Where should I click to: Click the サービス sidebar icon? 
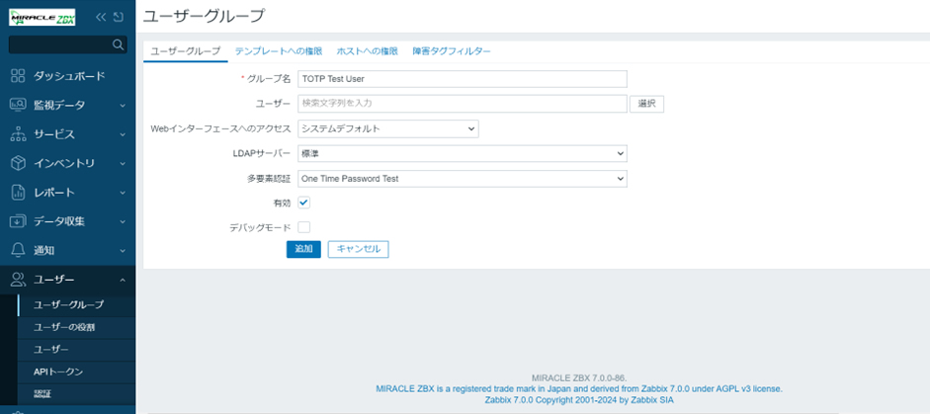(x=18, y=133)
